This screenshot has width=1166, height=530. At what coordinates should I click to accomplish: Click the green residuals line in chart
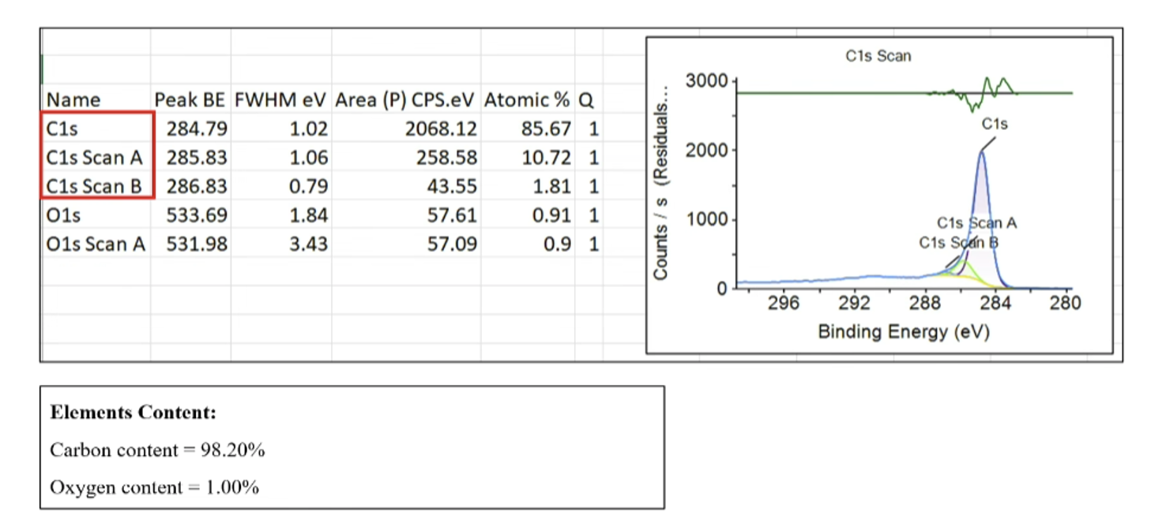point(829,93)
